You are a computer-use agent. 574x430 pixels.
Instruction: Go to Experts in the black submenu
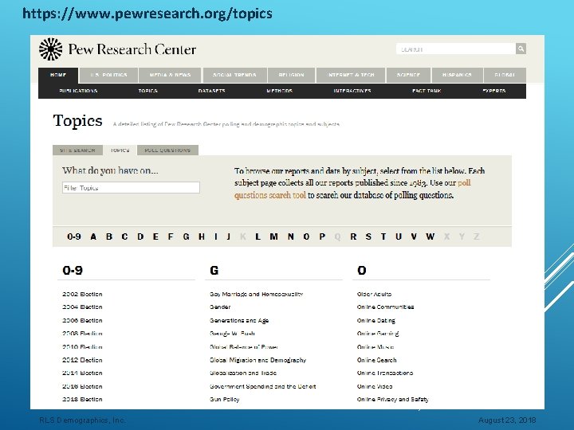[493, 91]
